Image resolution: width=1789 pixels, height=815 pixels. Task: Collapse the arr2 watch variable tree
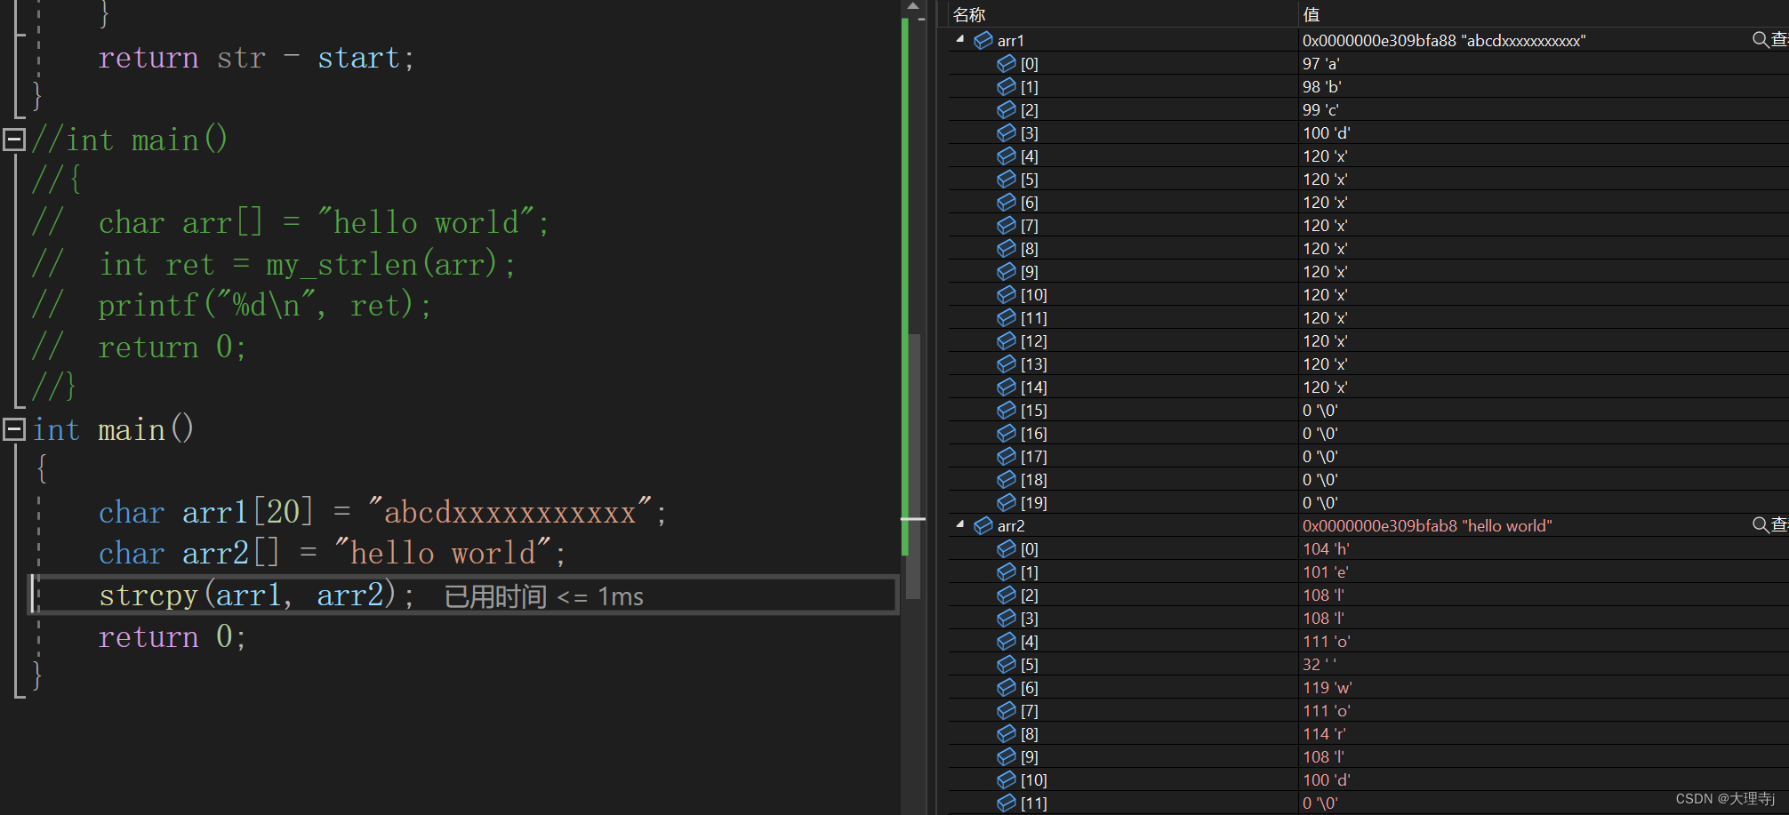(x=960, y=525)
